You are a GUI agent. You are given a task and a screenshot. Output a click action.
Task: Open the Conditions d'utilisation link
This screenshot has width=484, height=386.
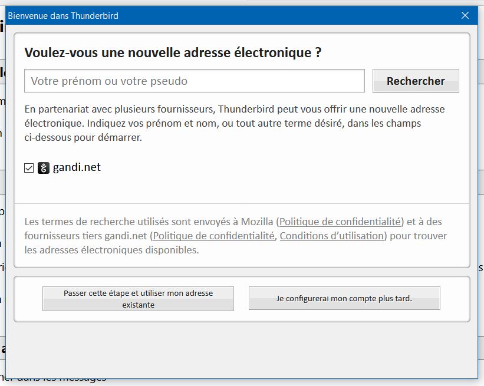click(x=331, y=236)
